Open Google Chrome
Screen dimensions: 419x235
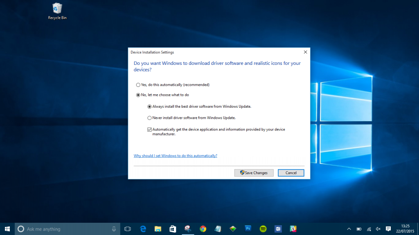[x=203, y=228]
